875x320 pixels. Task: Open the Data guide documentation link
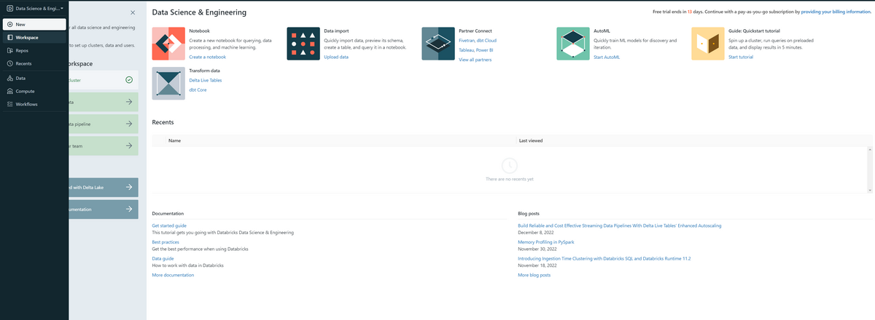point(163,258)
